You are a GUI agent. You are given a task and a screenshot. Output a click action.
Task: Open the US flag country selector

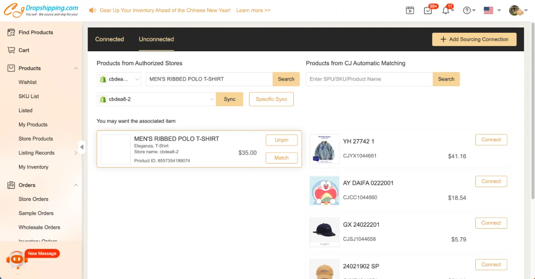(489, 11)
